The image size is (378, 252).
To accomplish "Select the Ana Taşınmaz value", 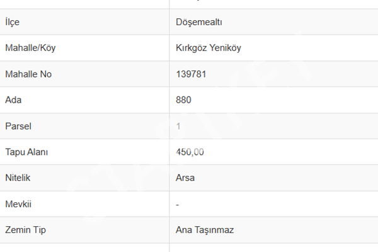I will (205, 229).
